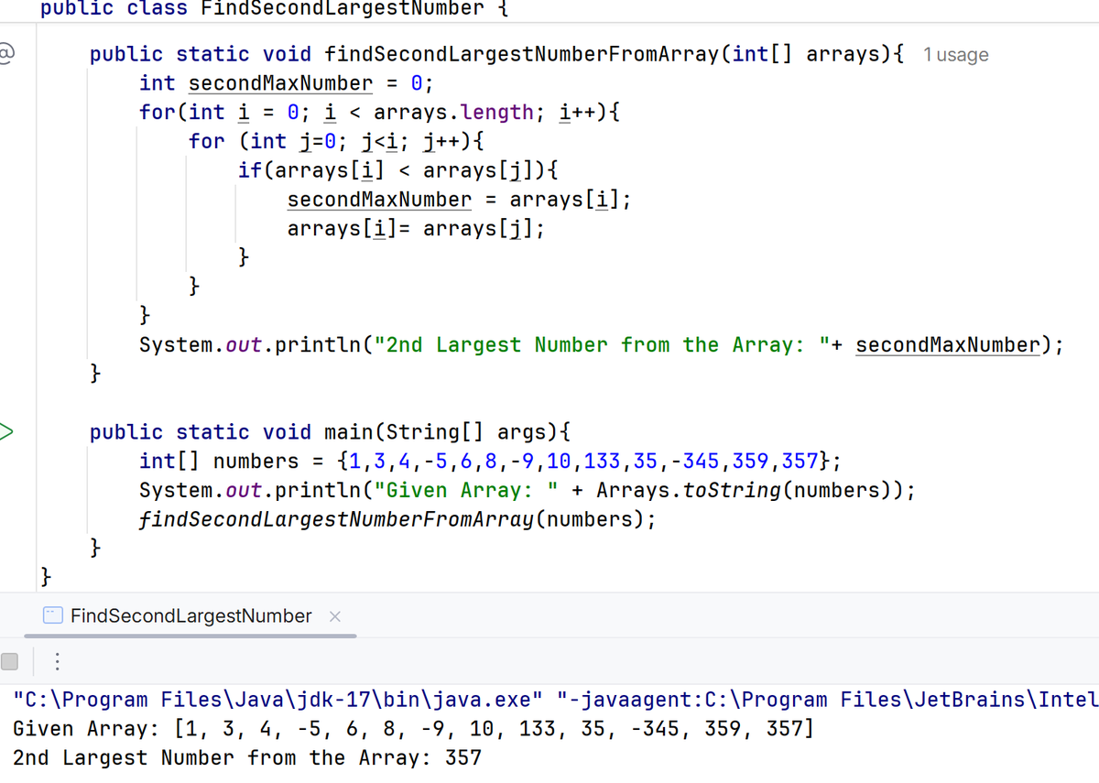The image size is (1099, 783).
Task: Click '2nd Largest Number from the Array: 357' output
Action: click(247, 758)
